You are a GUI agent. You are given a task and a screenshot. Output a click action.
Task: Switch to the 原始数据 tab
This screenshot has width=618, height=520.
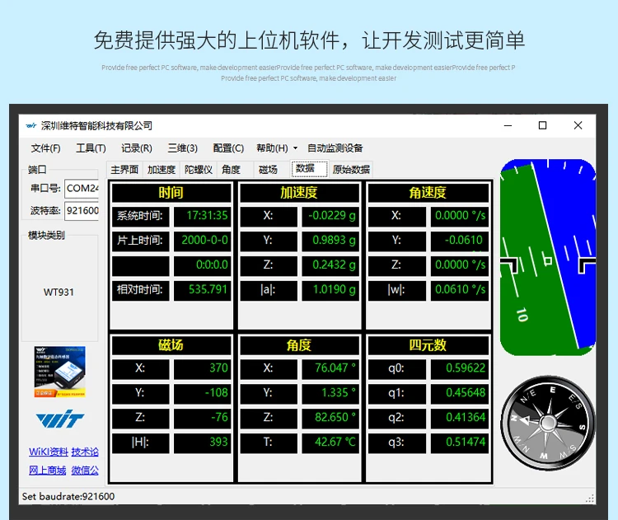pyautogui.click(x=351, y=170)
